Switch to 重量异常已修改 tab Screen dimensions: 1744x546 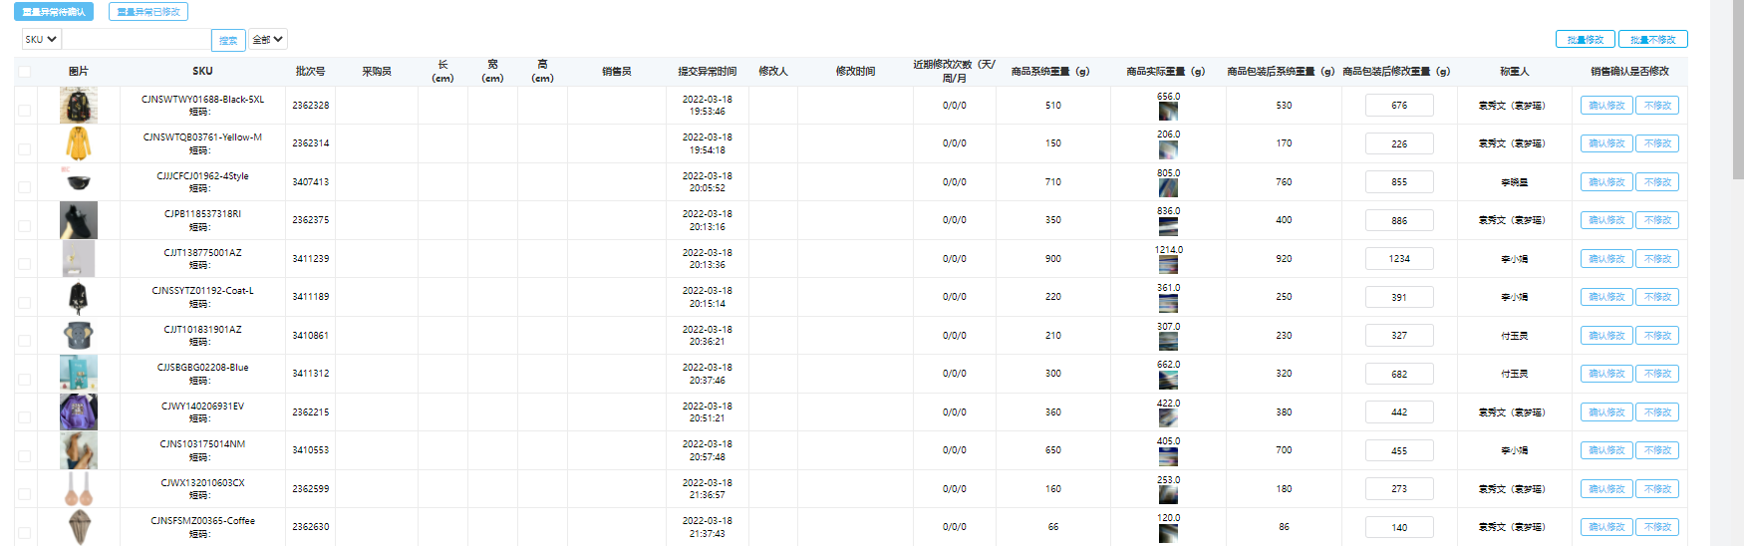(148, 12)
